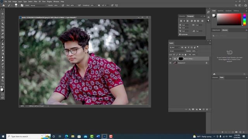
Task: Open Photoshop from the Windows taskbar
Action: tap(104, 136)
